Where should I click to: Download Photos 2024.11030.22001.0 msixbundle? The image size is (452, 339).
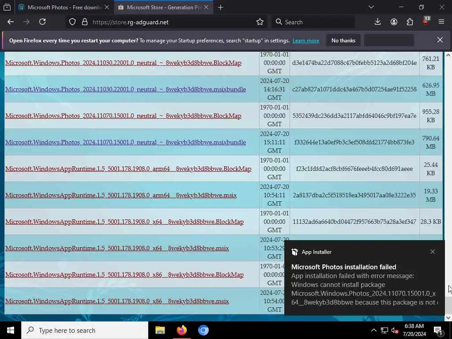click(126, 89)
